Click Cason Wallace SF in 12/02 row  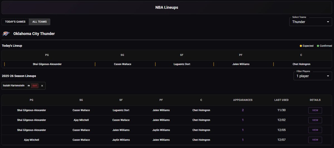[x=121, y=120]
